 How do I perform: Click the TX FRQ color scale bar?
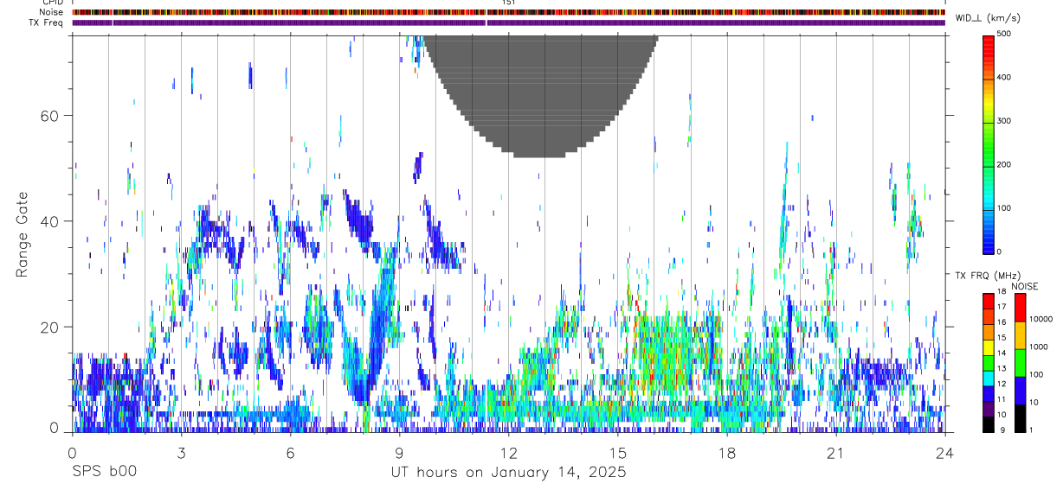989,362
